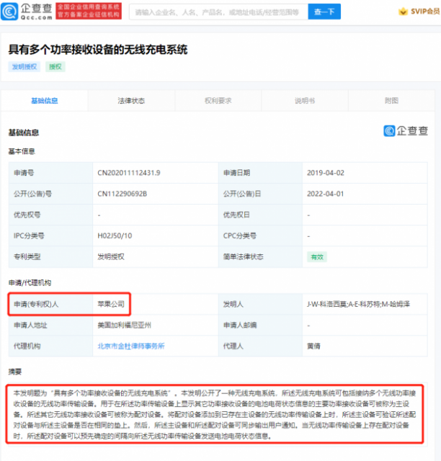Click agent name 黄倩
The width and height of the screenshot is (441, 461).
(313, 346)
